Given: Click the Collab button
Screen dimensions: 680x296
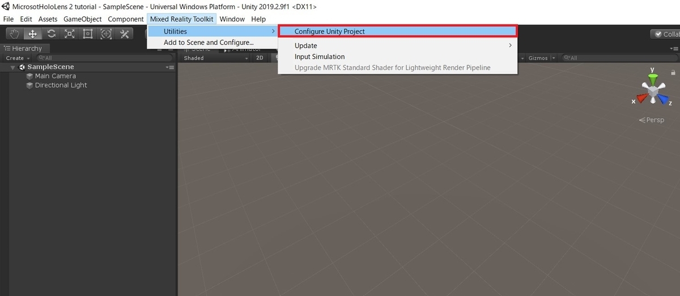Looking at the screenshot, I should point(665,34).
